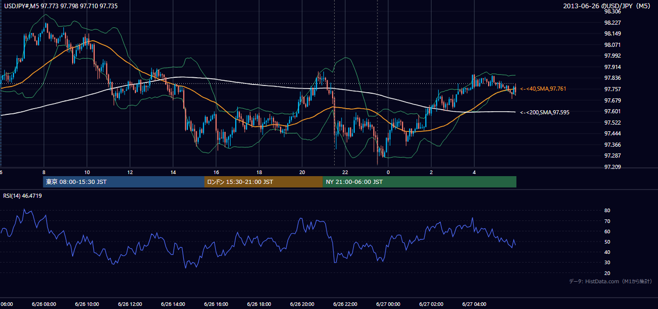Click the 6/26 20:00 bottom time label
Viewport: 658px width, 309px height.
[x=302, y=304]
